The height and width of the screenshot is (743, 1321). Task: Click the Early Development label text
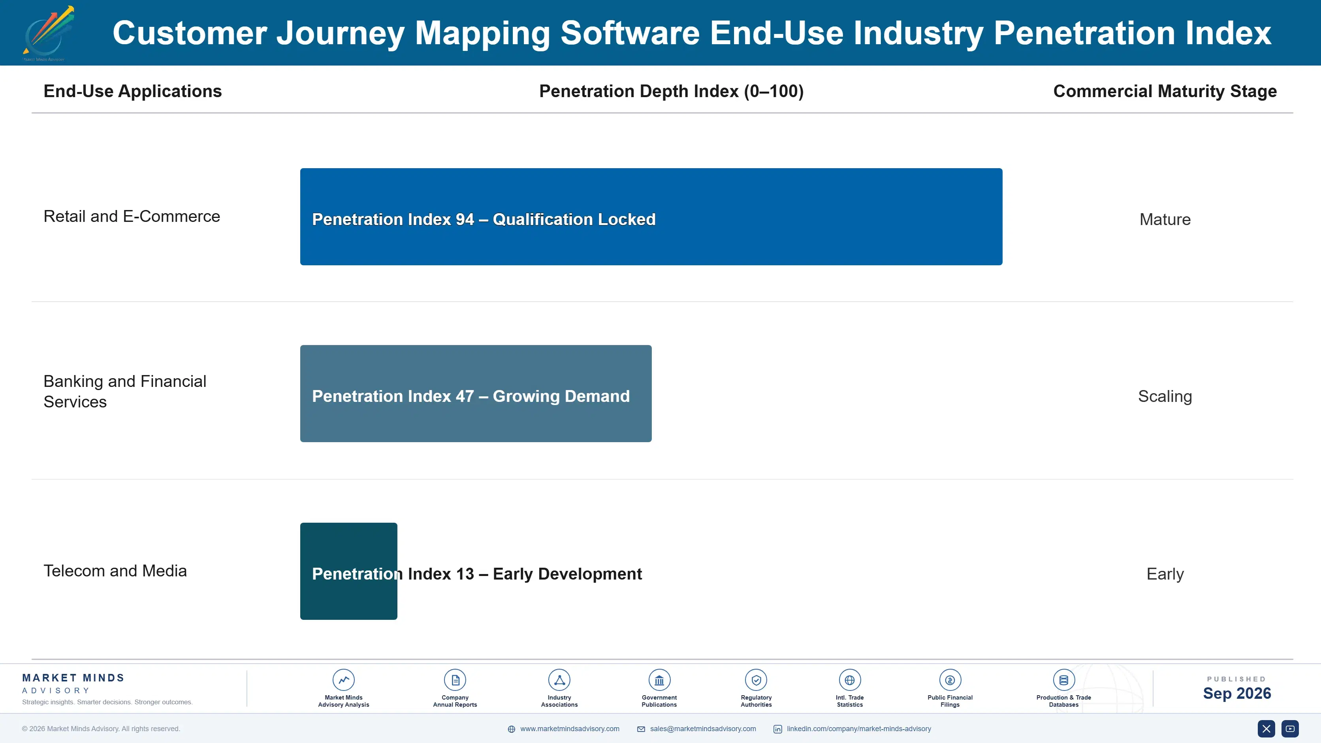pyautogui.click(x=566, y=574)
